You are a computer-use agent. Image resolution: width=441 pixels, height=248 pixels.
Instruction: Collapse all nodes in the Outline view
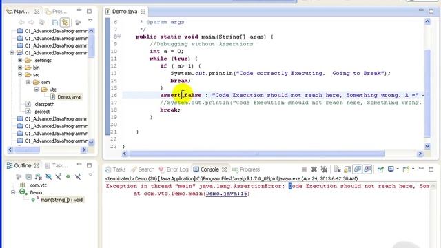pos(29,176)
